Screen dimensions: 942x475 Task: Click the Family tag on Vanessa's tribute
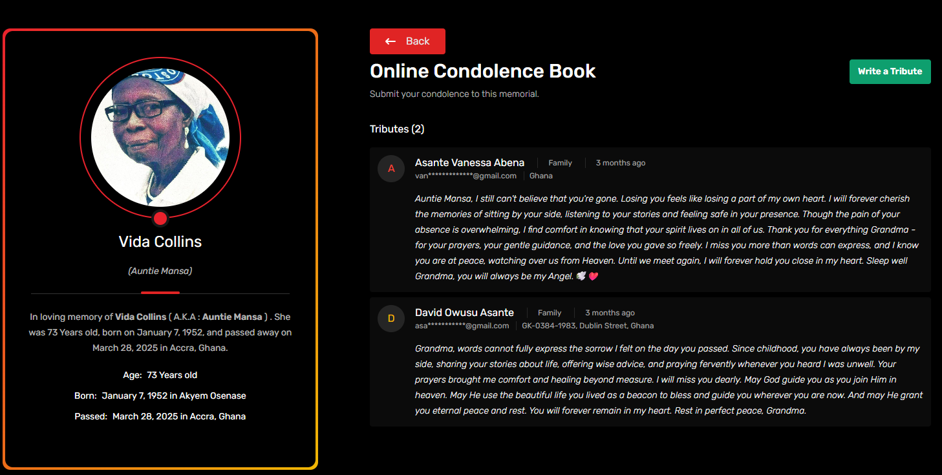pos(560,163)
